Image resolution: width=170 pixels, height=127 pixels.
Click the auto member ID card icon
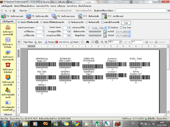(x=8, y=102)
